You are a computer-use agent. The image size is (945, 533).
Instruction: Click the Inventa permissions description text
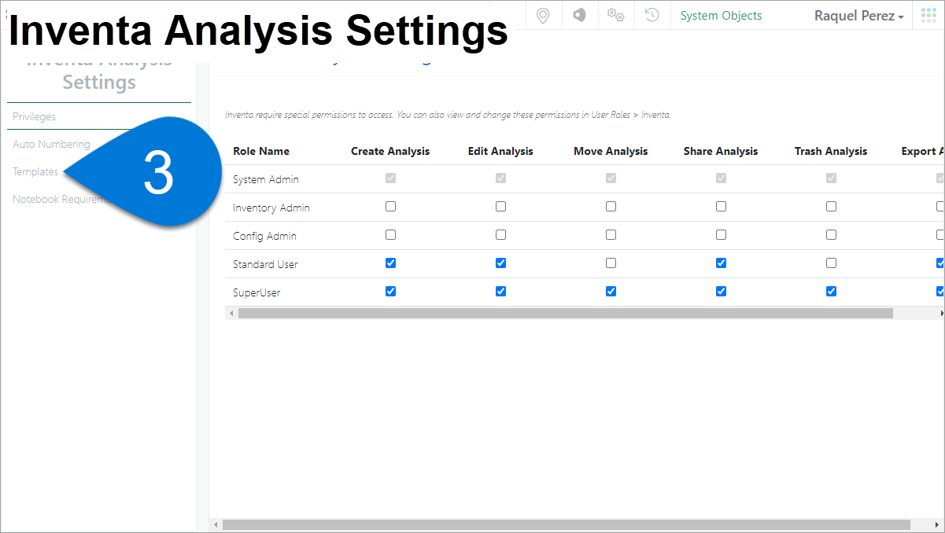click(448, 115)
